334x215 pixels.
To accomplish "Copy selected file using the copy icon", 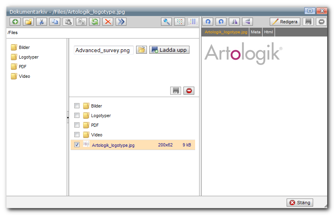I will coord(55,22).
